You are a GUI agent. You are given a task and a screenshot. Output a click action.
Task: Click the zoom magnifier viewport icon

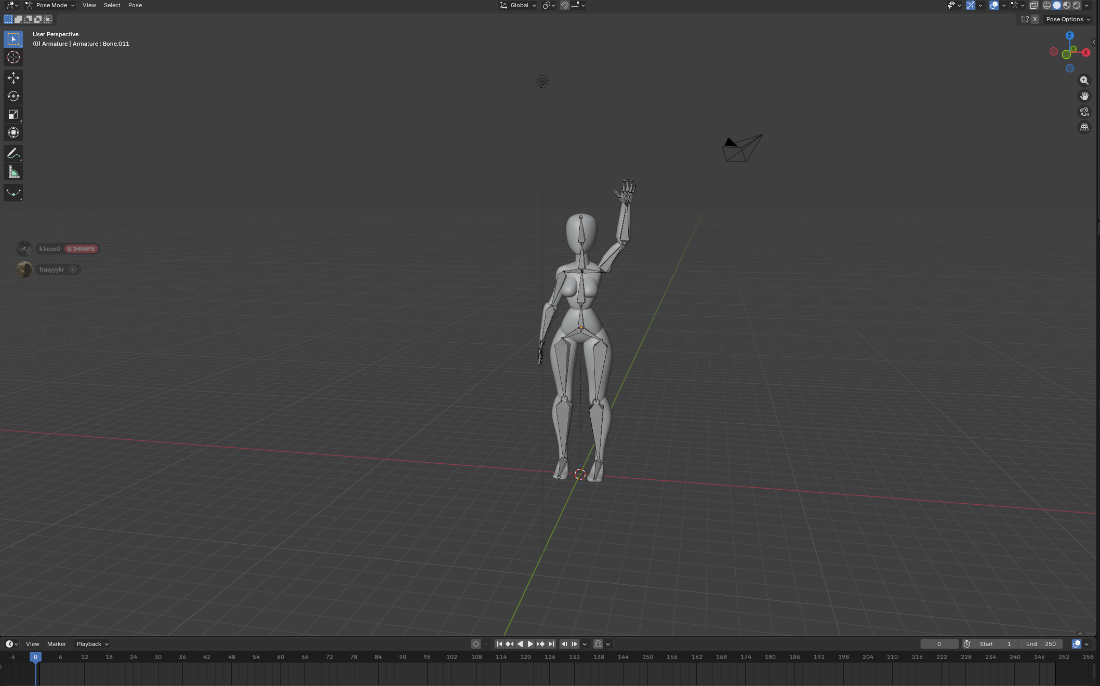1084,80
